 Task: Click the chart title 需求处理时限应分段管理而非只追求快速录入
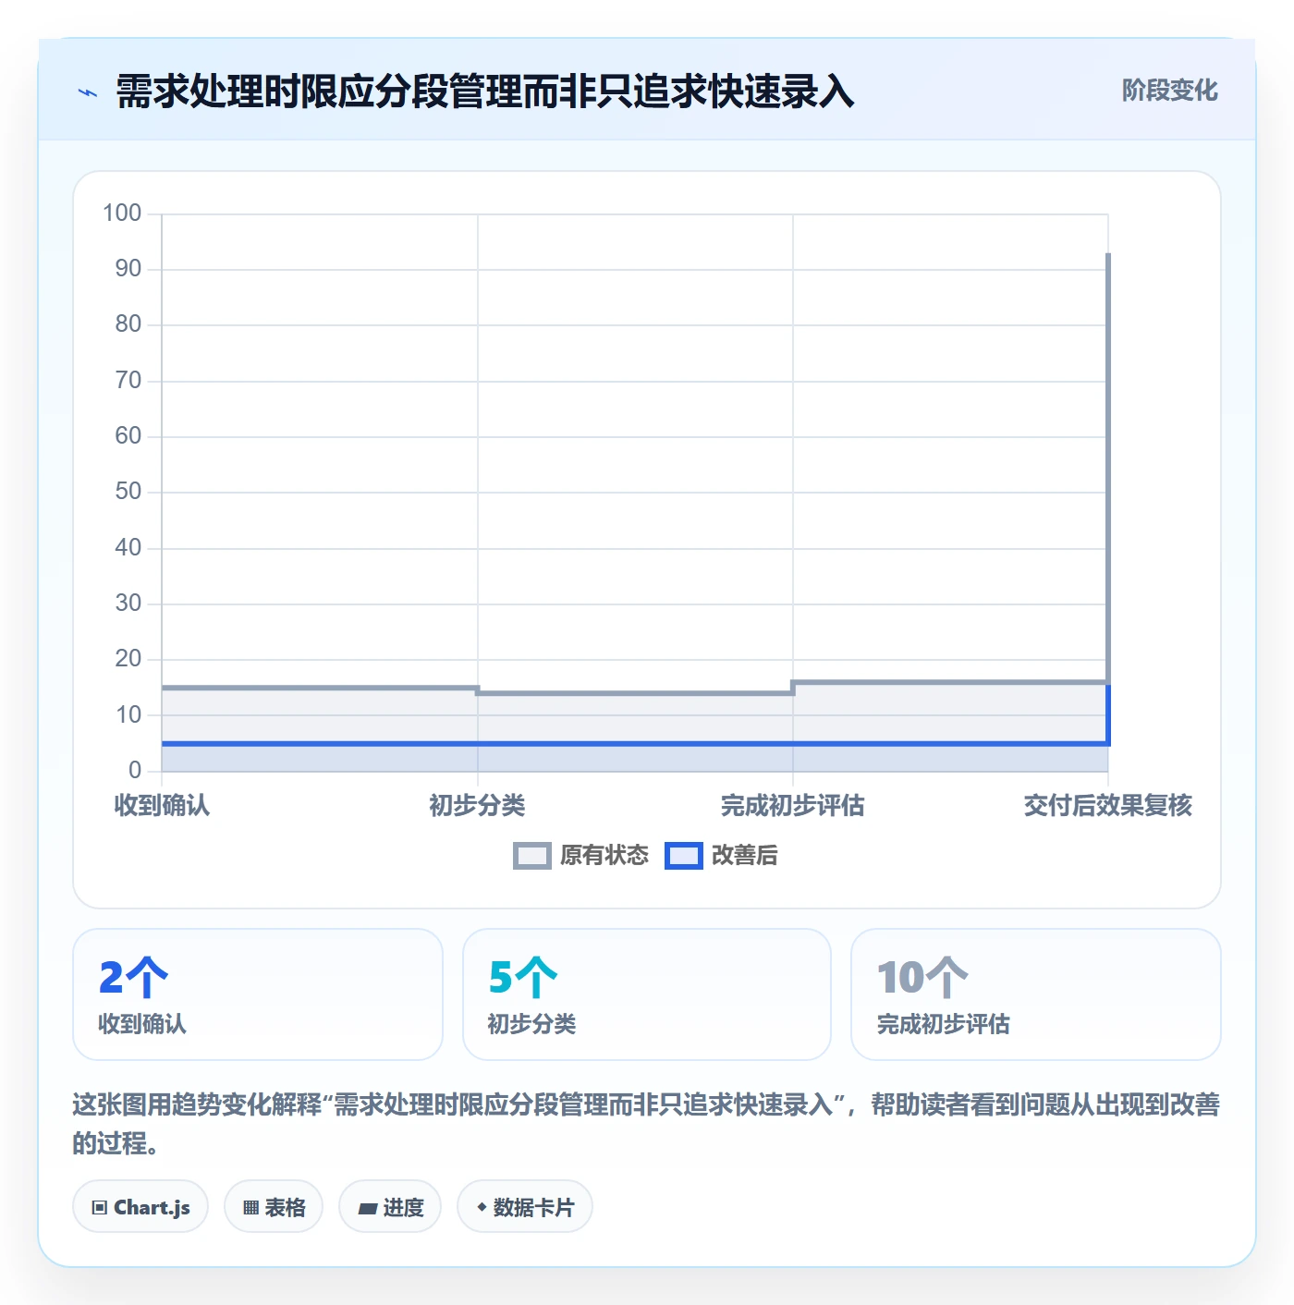[485, 91]
